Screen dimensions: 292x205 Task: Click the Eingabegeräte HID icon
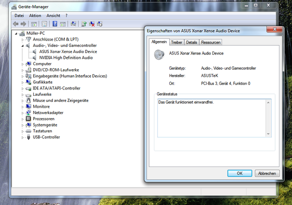tap(28, 76)
